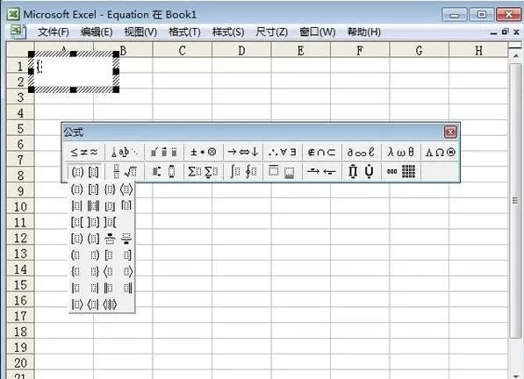Screen dimensions: 524x379
Task: Insert left-open bracket pair [□[ template
Action: pyautogui.click(x=76, y=222)
